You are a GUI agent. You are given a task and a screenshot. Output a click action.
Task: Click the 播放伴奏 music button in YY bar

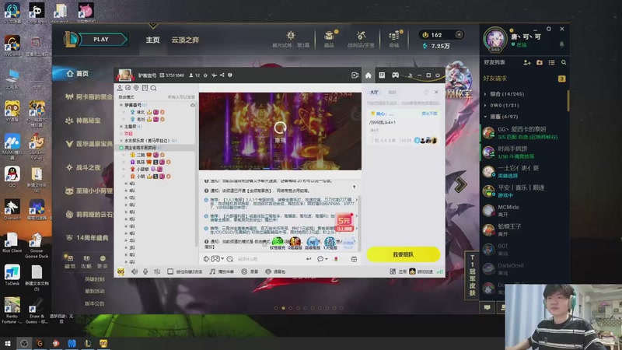pos(222,271)
